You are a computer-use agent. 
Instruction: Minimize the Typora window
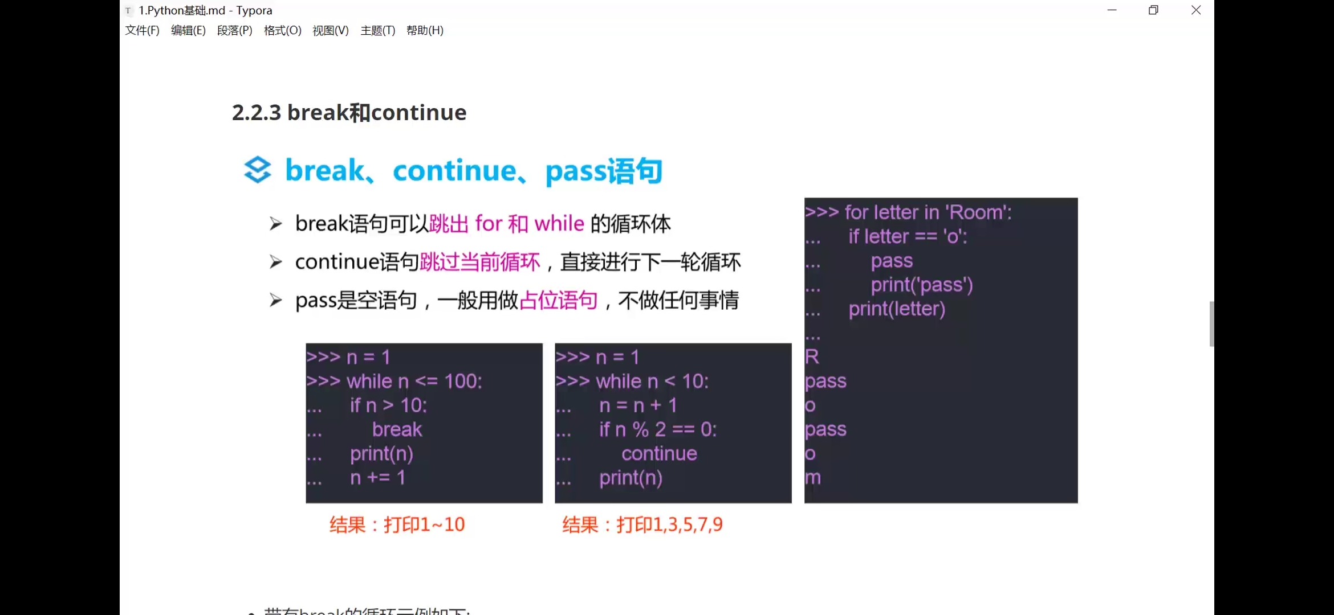(x=1112, y=10)
